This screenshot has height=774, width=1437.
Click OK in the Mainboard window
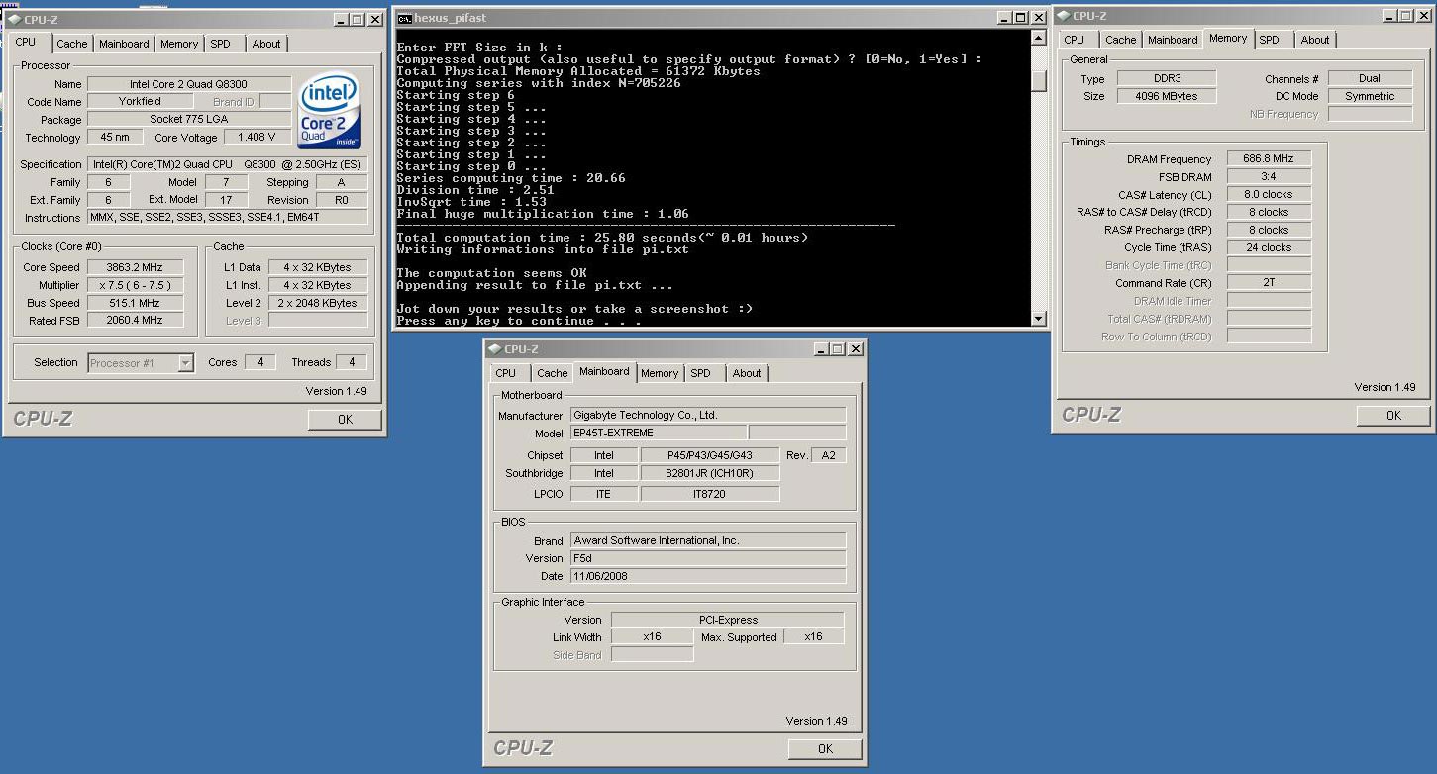click(825, 749)
